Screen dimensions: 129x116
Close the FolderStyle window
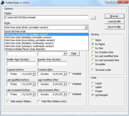tap(123, 2)
